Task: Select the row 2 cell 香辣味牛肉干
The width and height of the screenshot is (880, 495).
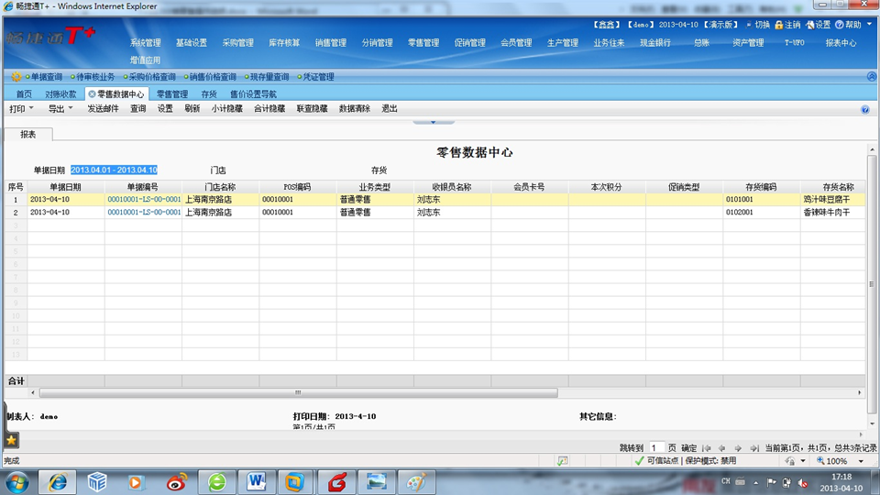Action: (x=832, y=212)
